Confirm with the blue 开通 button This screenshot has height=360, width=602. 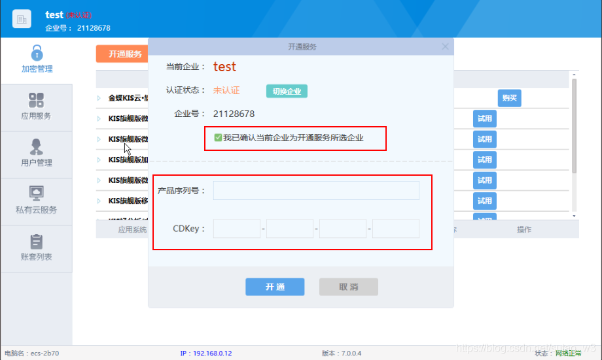pos(275,287)
